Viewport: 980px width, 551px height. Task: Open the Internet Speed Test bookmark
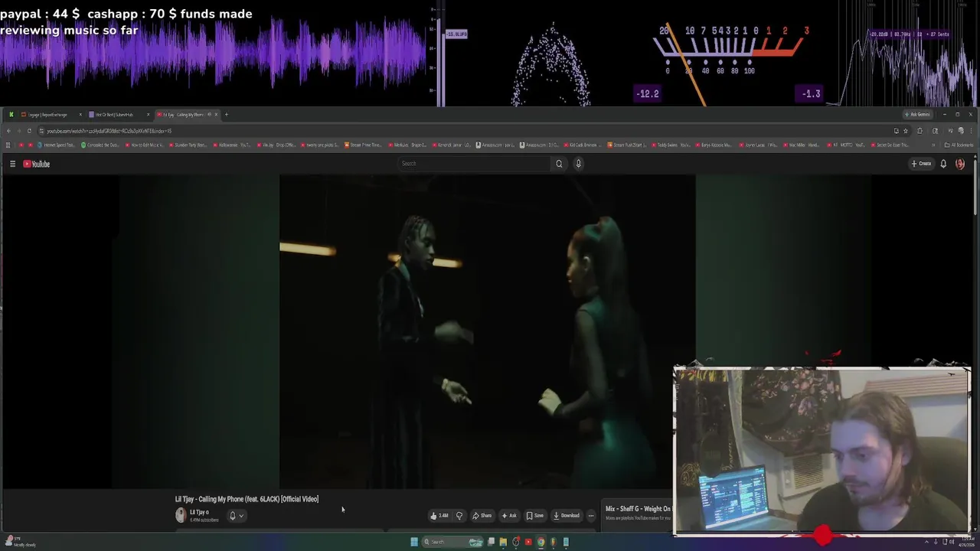[55, 145]
